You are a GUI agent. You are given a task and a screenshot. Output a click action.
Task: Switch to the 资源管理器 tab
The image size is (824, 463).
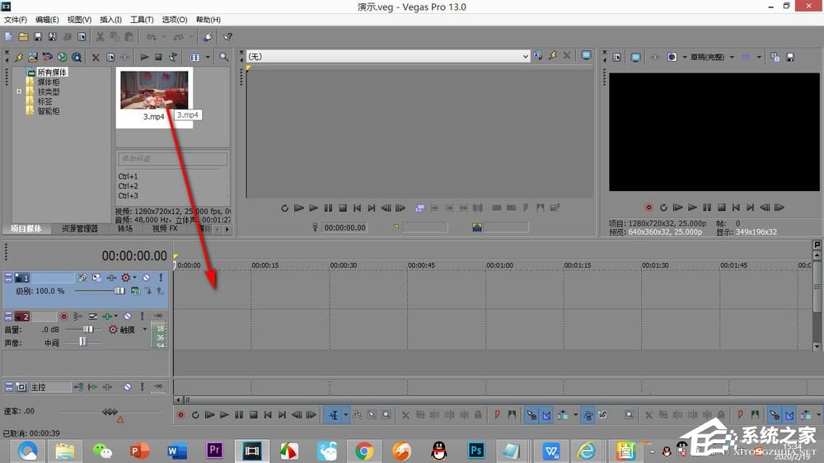[79, 228]
